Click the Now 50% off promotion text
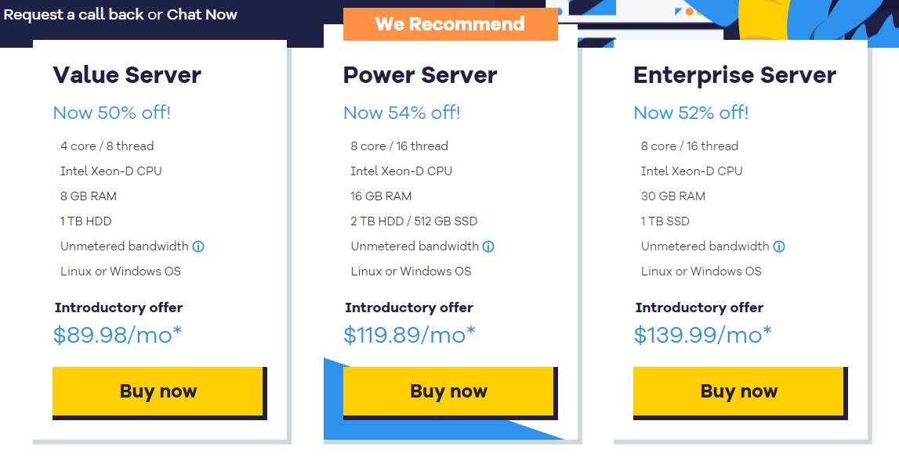Image resolution: width=899 pixels, height=464 pixels. pos(112,113)
